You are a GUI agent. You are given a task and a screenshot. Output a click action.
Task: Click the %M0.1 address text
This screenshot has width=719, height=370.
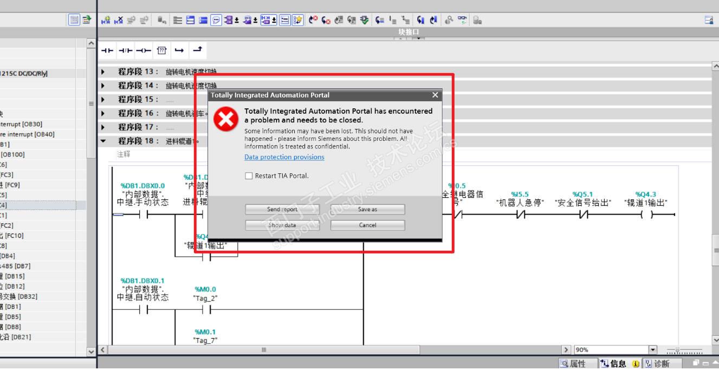[205, 332]
